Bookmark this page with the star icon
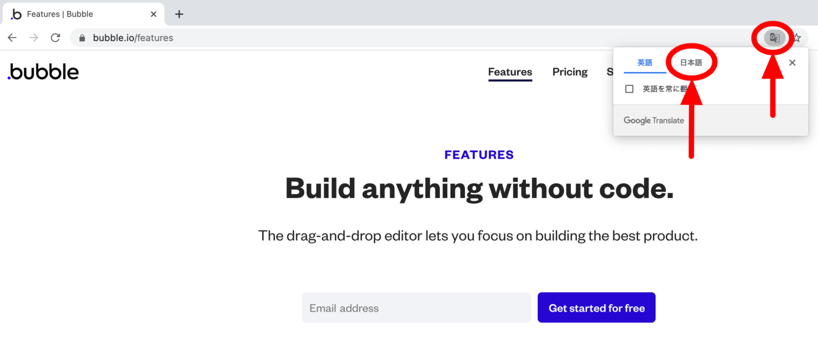This screenshot has height=359, width=818. pyautogui.click(x=796, y=37)
